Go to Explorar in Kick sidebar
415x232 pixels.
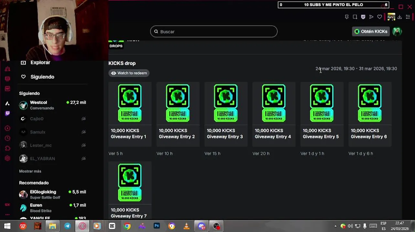click(36, 63)
